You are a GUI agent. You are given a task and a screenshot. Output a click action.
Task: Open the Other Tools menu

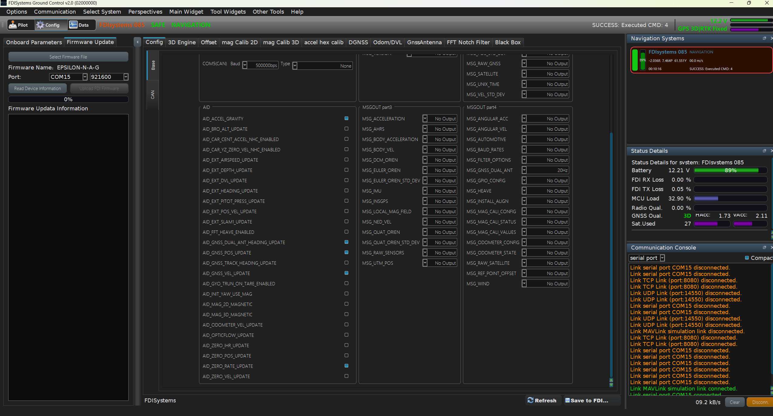268,12
